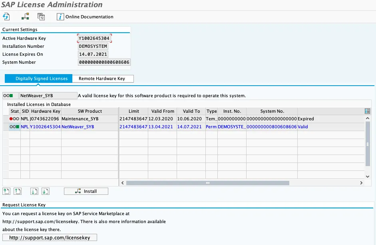Viewport: 376px width, 245px height.
Task: Click the next page (single down arrow) icon
Action: click(x=35, y=191)
